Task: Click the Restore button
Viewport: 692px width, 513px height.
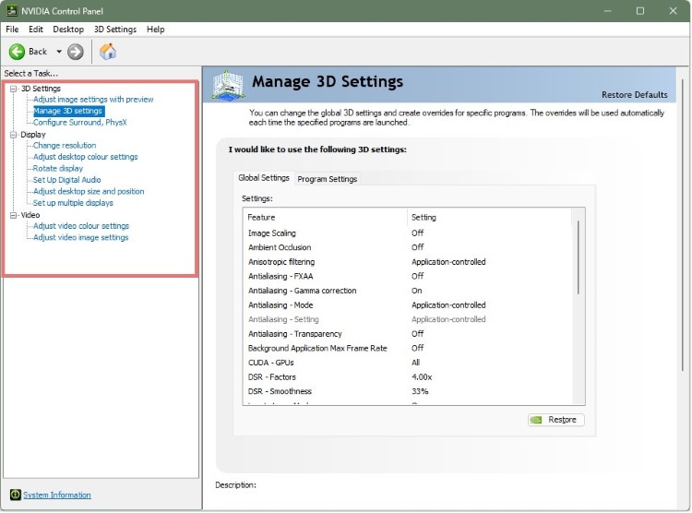Action: [556, 420]
